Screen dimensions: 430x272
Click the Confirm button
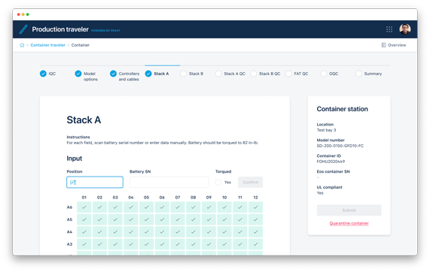point(250,183)
